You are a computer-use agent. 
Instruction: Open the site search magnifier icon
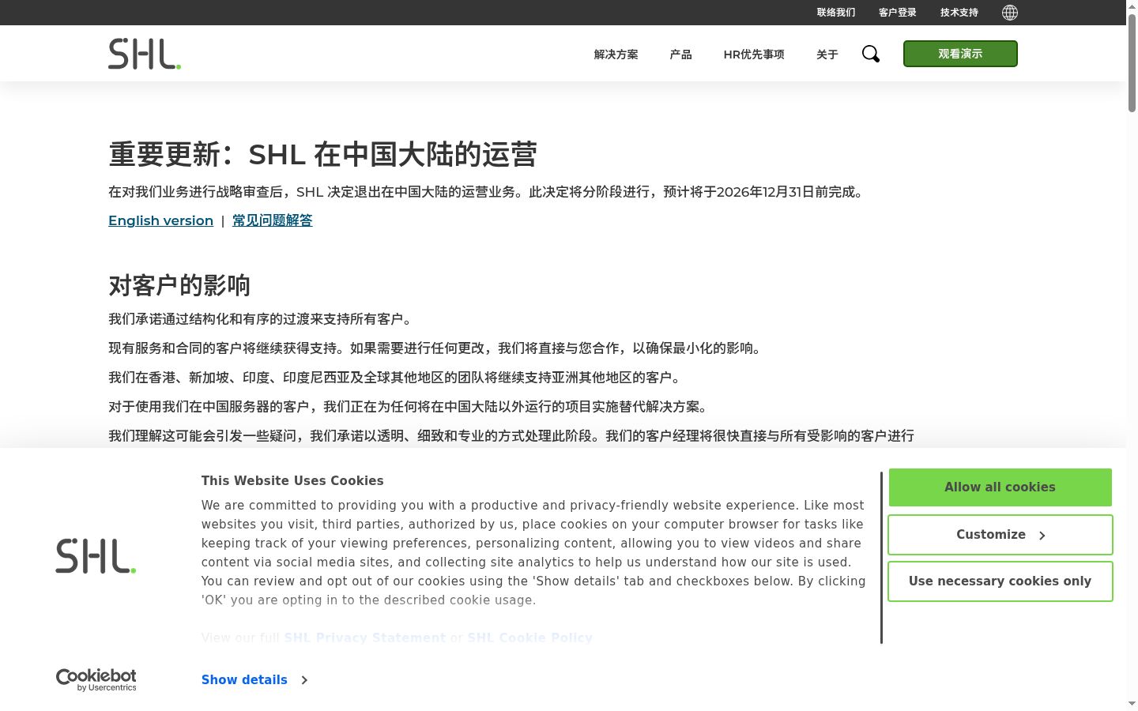(x=871, y=54)
